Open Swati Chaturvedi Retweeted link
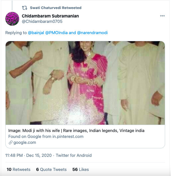 (x=55, y=8)
